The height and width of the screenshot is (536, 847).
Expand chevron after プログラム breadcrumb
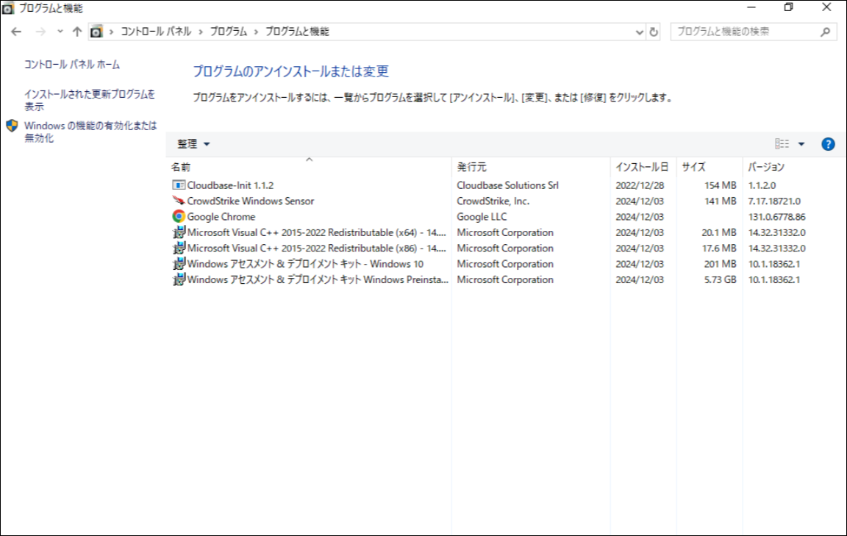256,32
